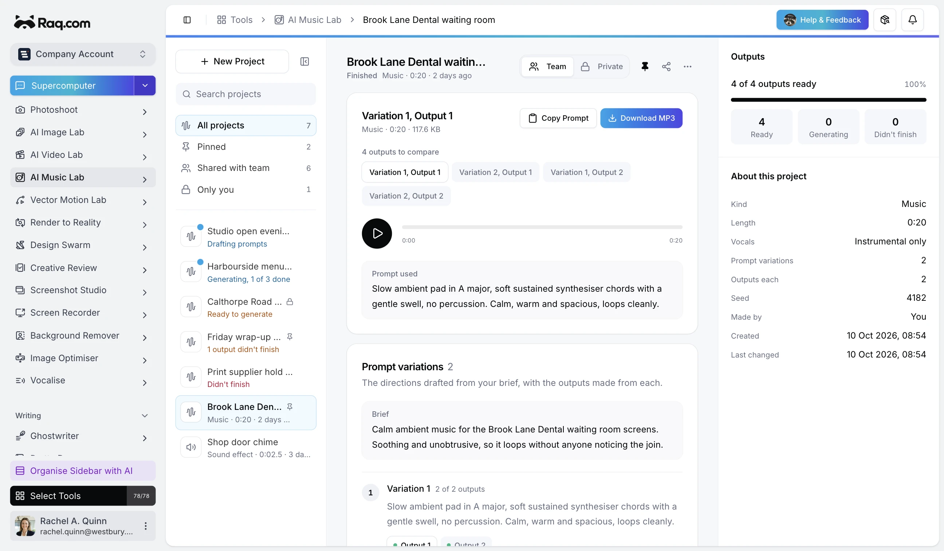Show All projects filter
944x551 pixels.
pyautogui.click(x=246, y=125)
